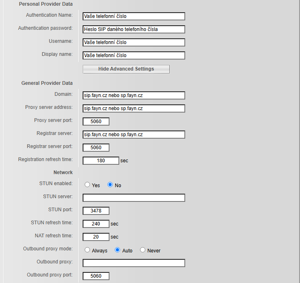Select No for STUN enabled
The width and height of the screenshot is (300, 283).
[110, 185]
